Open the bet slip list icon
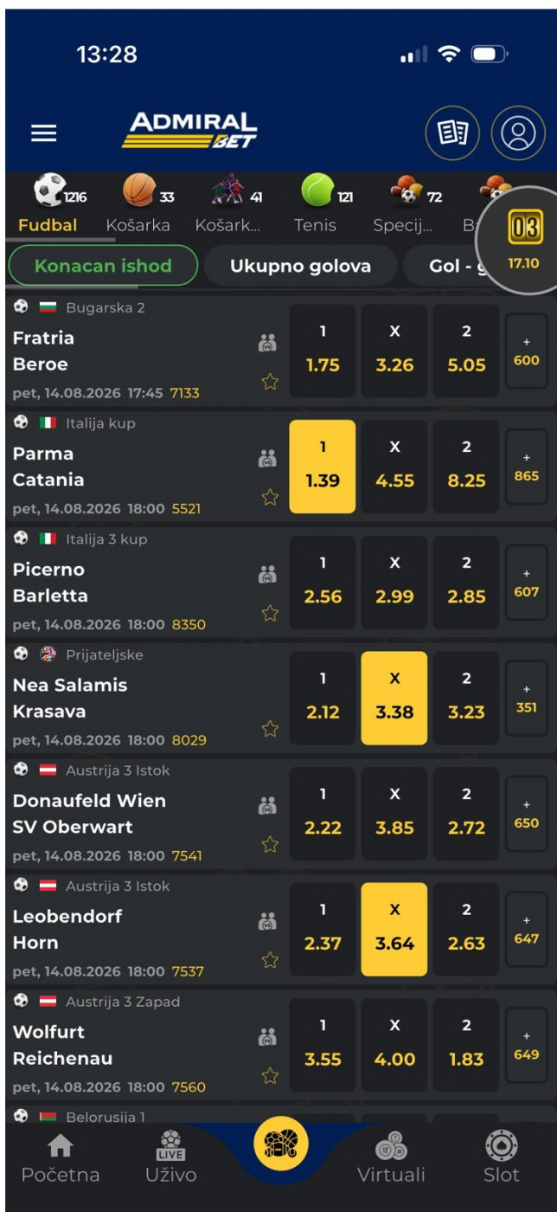Image resolution: width=557 pixels, height=1212 pixels. point(451,133)
